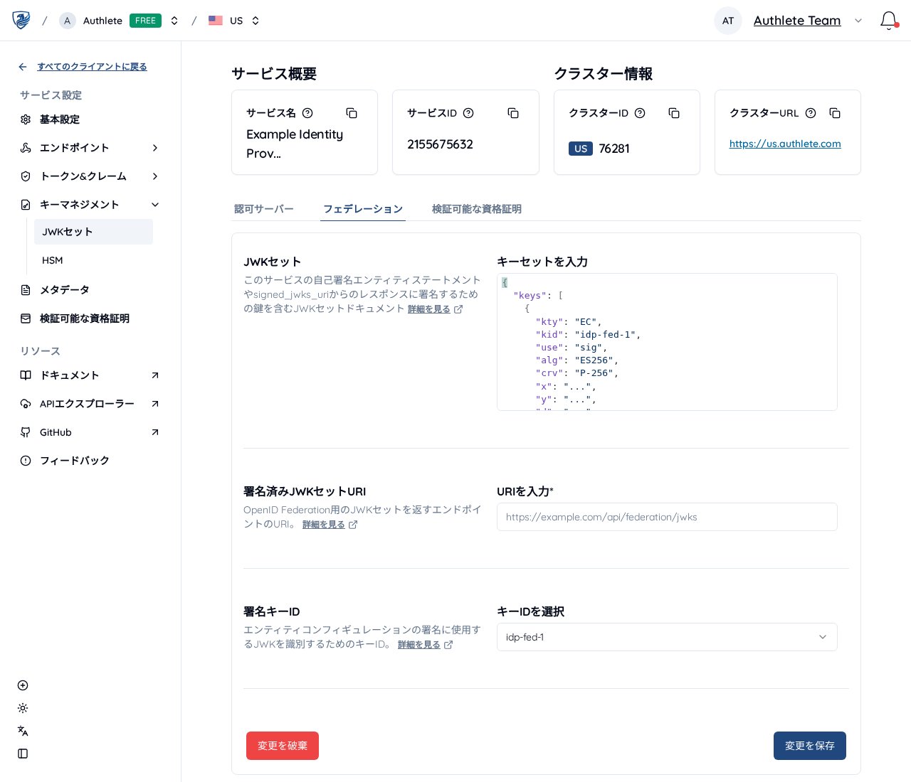Click the AT avatar circle

pos(728,21)
